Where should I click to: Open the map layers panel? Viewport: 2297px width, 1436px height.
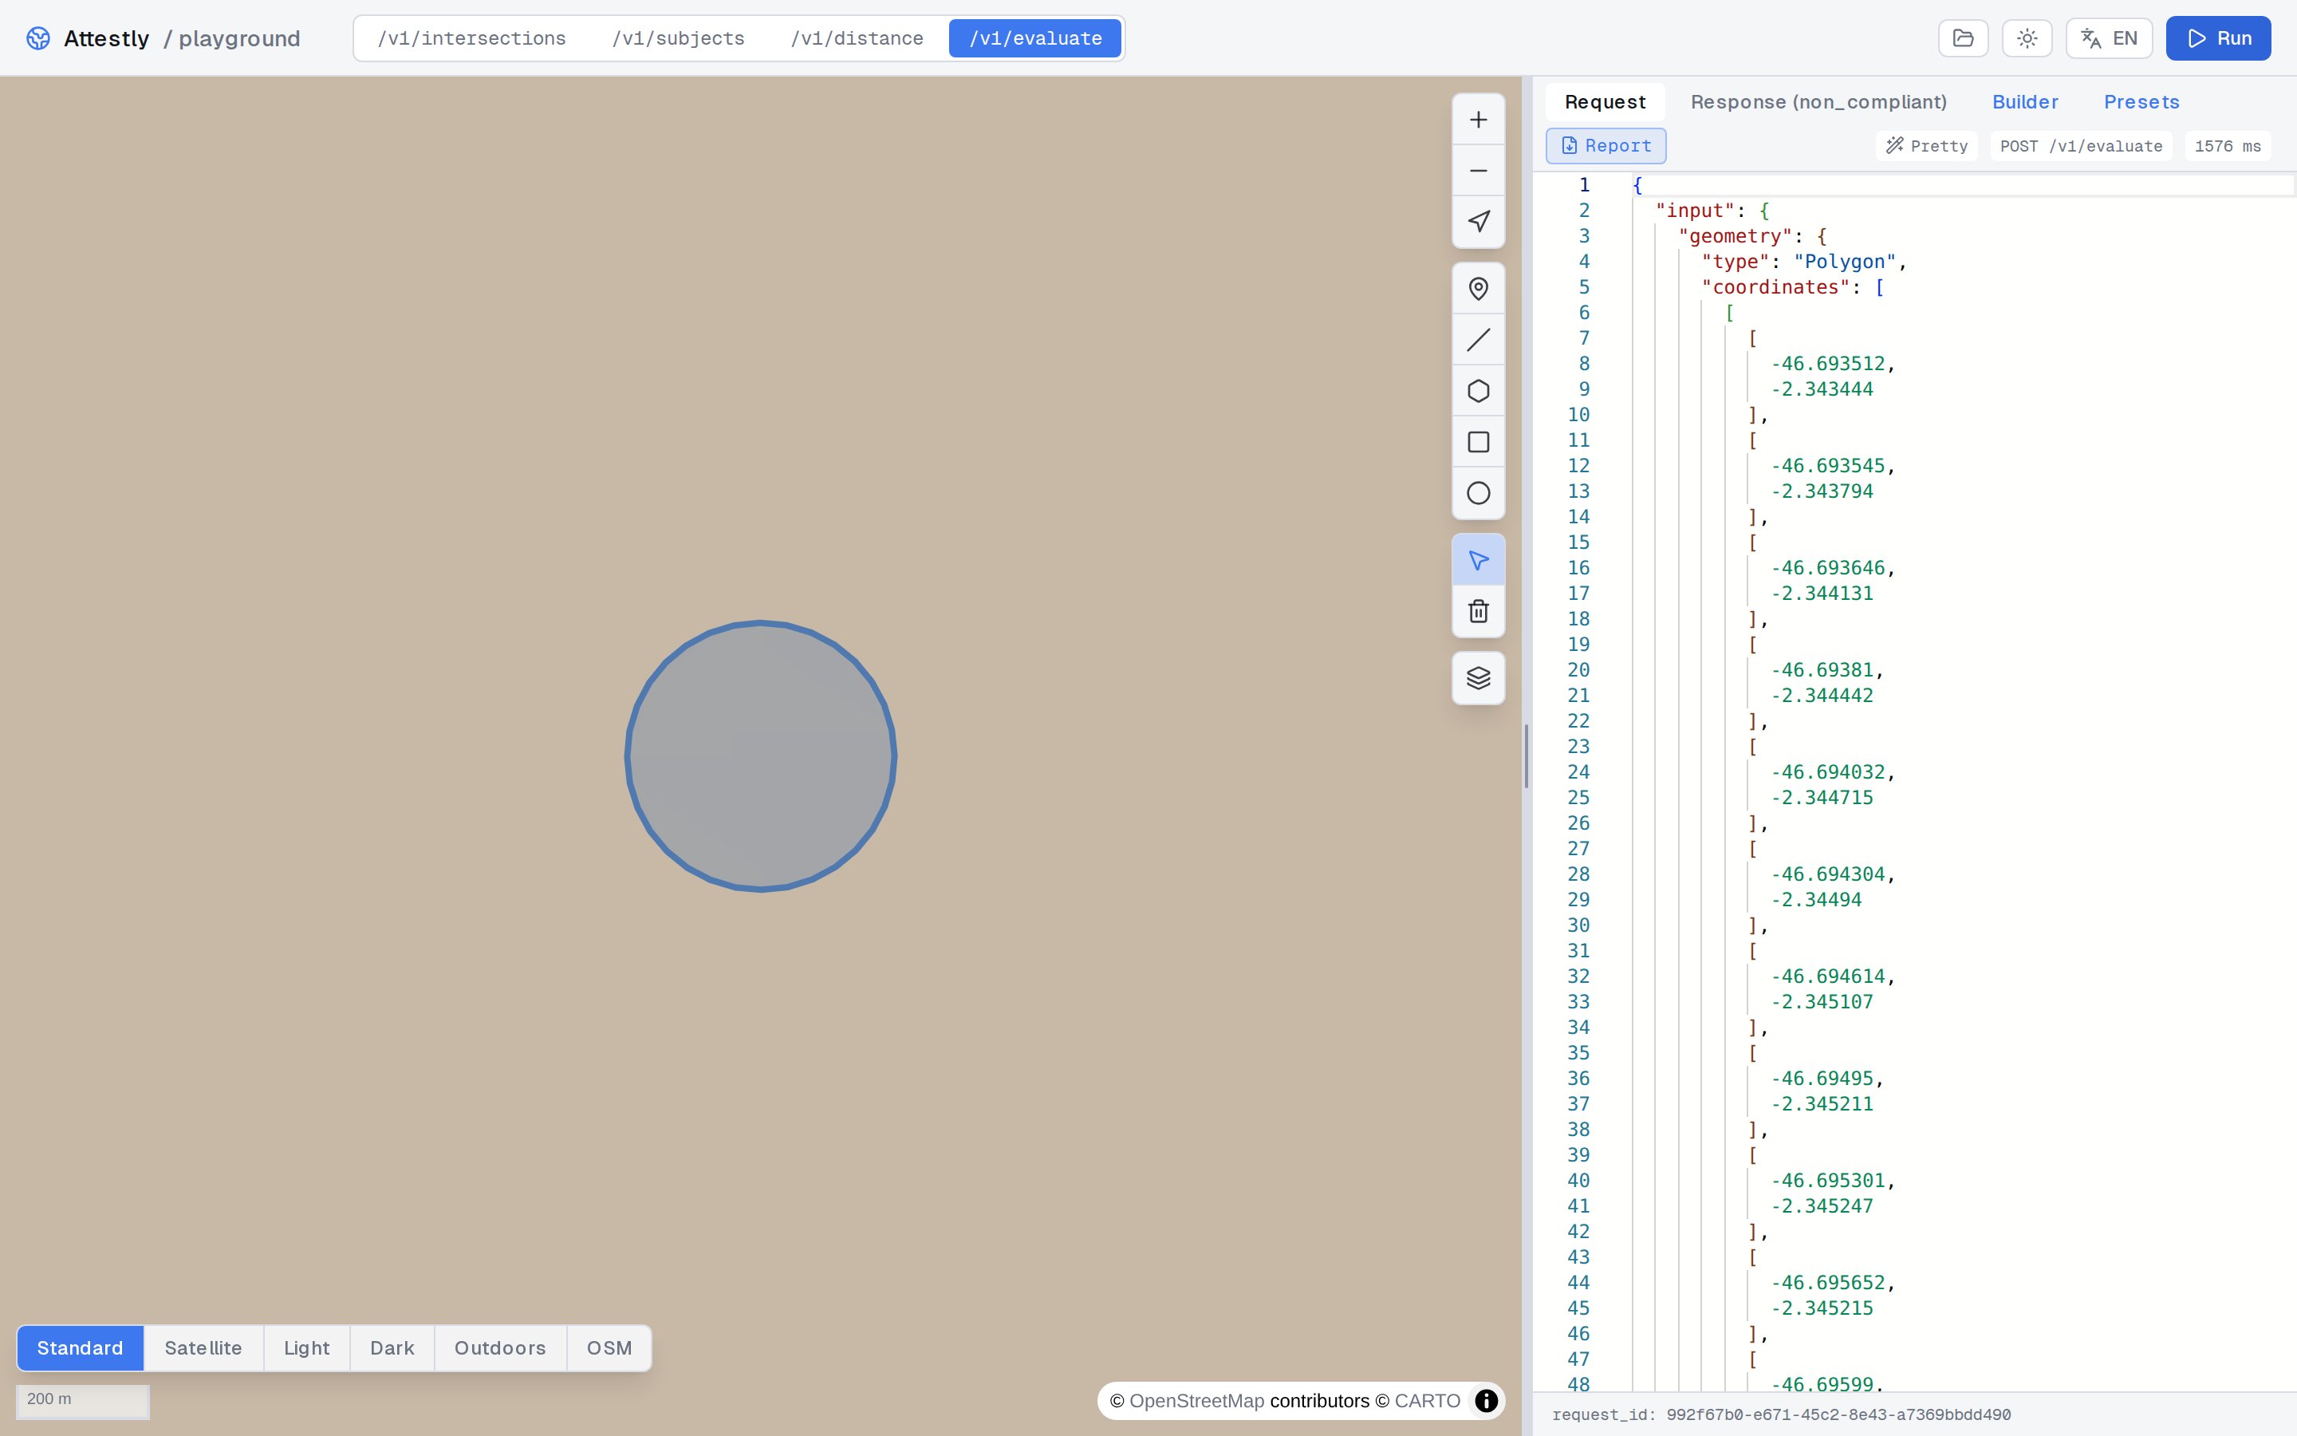pos(1478,678)
